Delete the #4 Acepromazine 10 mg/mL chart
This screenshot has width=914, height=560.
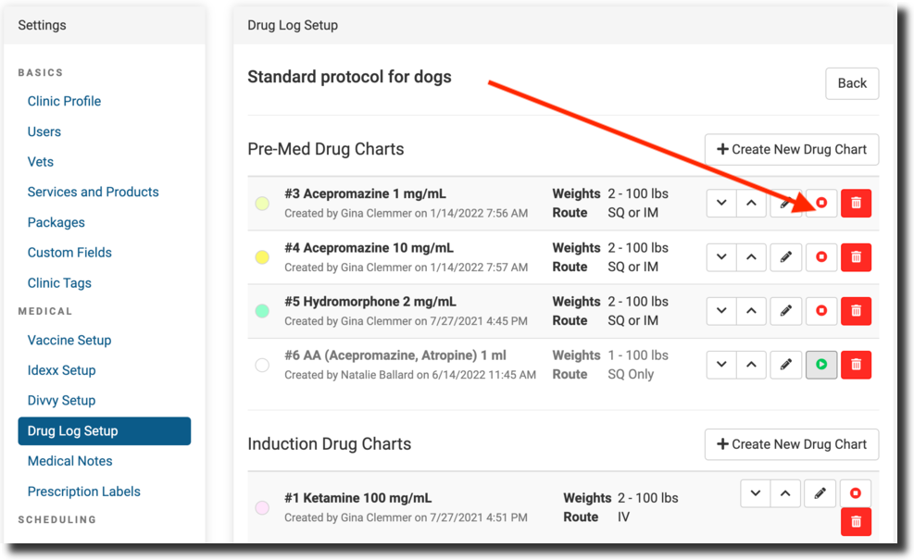pos(856,257)
